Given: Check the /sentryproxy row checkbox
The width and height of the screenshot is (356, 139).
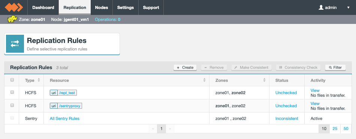Looking at the screenshot, I should [12, 105].
